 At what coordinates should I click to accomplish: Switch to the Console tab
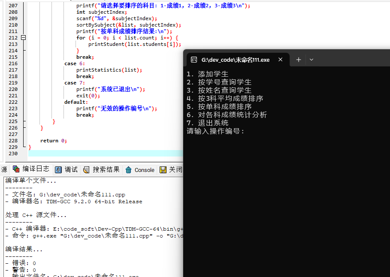(x=140, y=170)
